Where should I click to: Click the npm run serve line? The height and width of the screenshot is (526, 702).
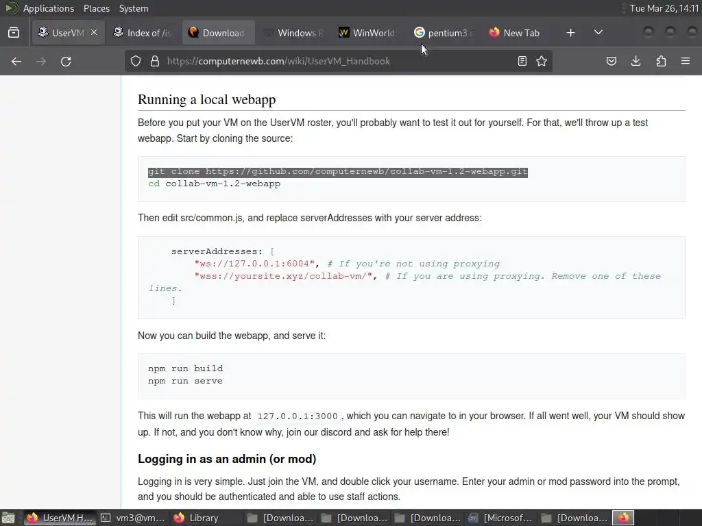click(x=185, y=381)
